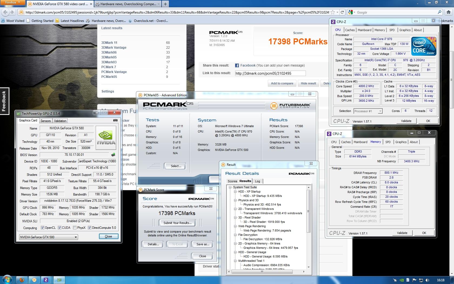Click the volume speaker tray icon

pyautogui.click(x=428, y=280)
